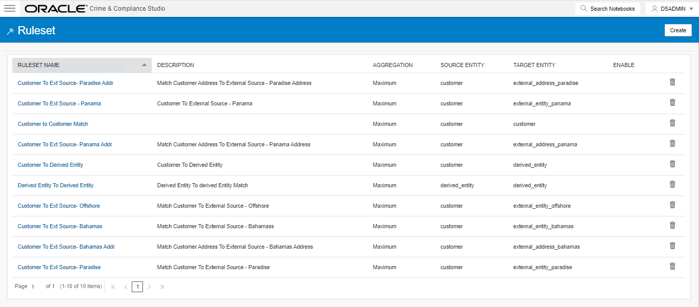Click external_entity_panama target entity cell
699x307 pixels.
pos(542,103)
